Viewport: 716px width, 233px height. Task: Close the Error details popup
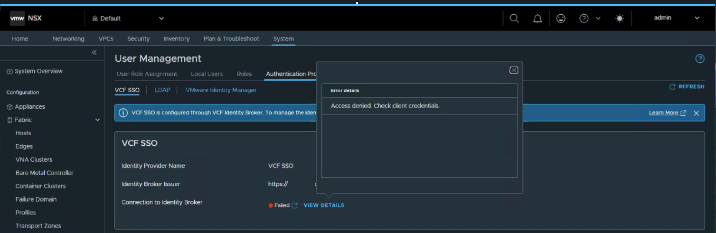pyautogui.click(x=514, y=70)
